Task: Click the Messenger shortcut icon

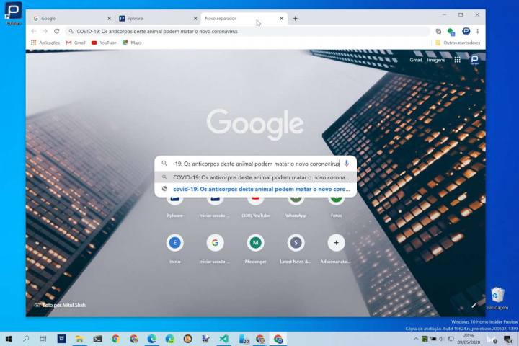Action: (x=255, y=242)
